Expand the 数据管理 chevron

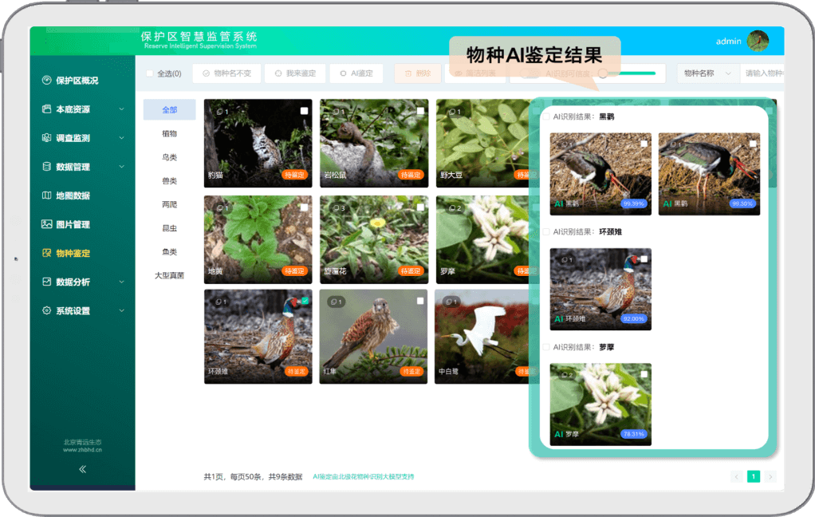click(x=122, y=167)
